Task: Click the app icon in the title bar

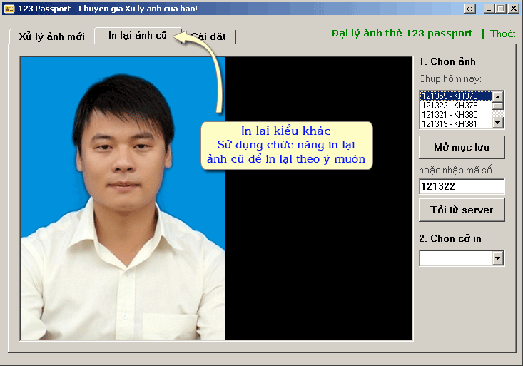Action: (x=9, y=8)
